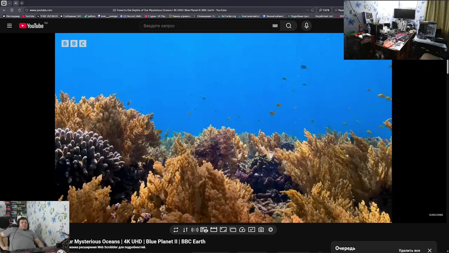Open 'Личный кабинет' bookmark
This screenshot has width=449, height=253.
[274, 16]
